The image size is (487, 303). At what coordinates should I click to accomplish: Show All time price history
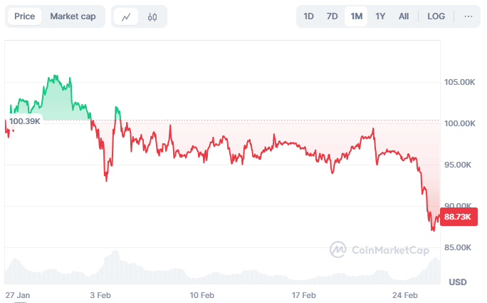[x=404, y=16]
